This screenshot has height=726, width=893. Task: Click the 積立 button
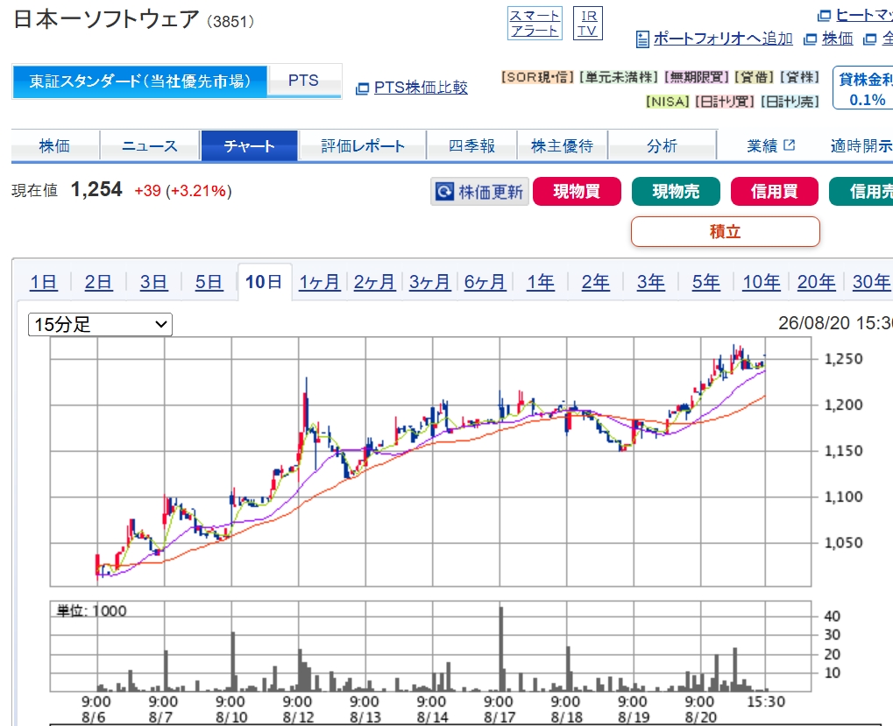(725, 231)
